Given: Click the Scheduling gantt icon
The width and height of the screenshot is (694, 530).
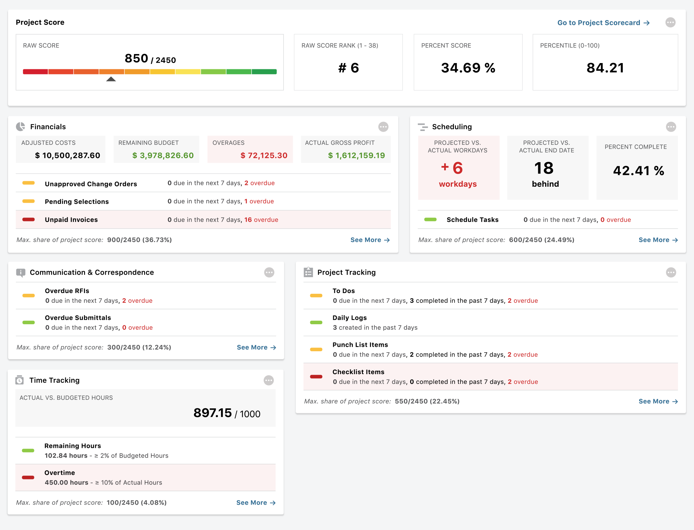Looking at the screenshot, I should pyautogui.click(x=423, y=127).
